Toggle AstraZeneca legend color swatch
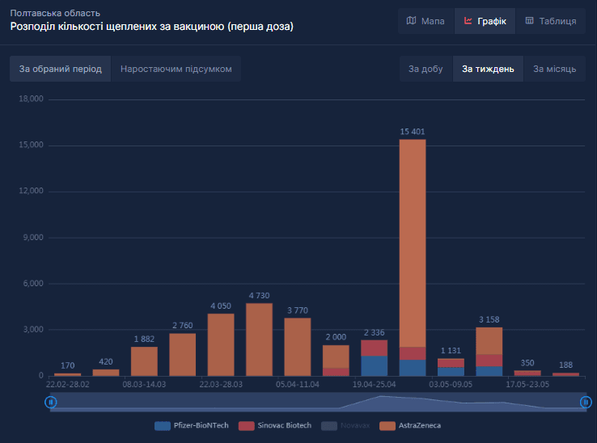597x443 pixels. (387, 426)
